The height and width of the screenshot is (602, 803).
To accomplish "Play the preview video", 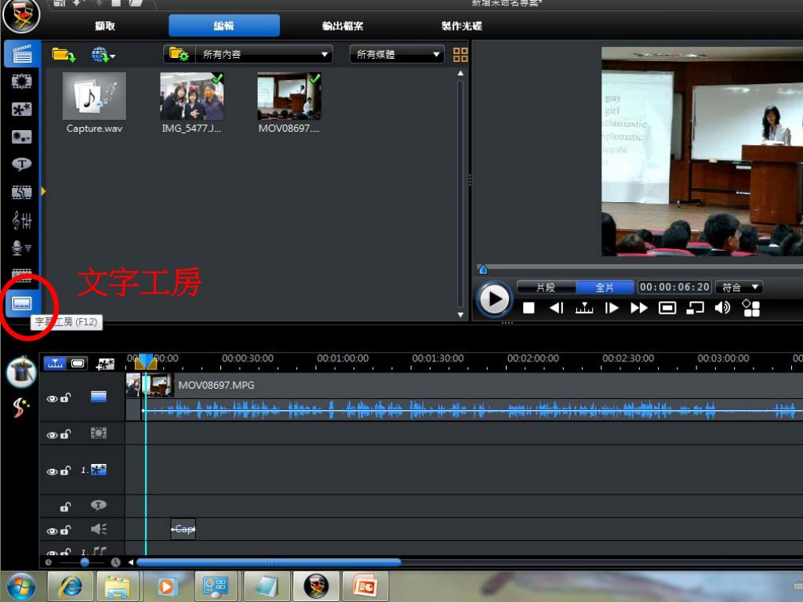I will click(494, 299).
